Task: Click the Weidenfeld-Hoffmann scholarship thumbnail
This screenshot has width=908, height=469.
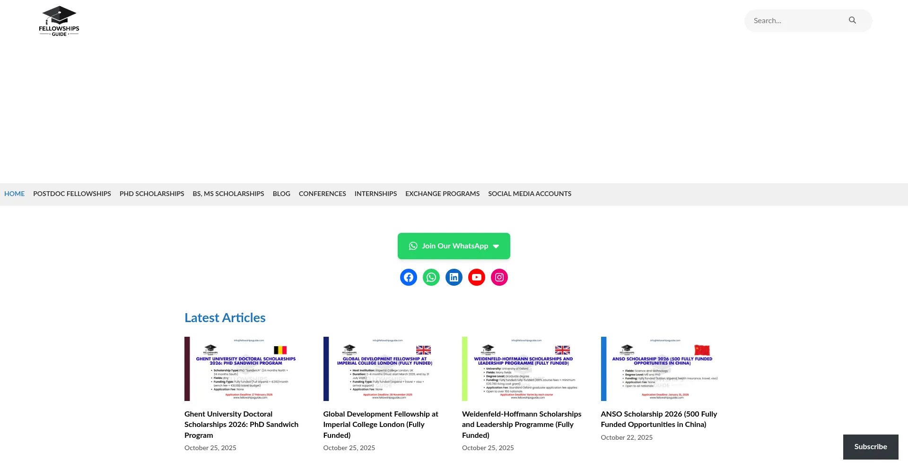Action: pos(523,369)
